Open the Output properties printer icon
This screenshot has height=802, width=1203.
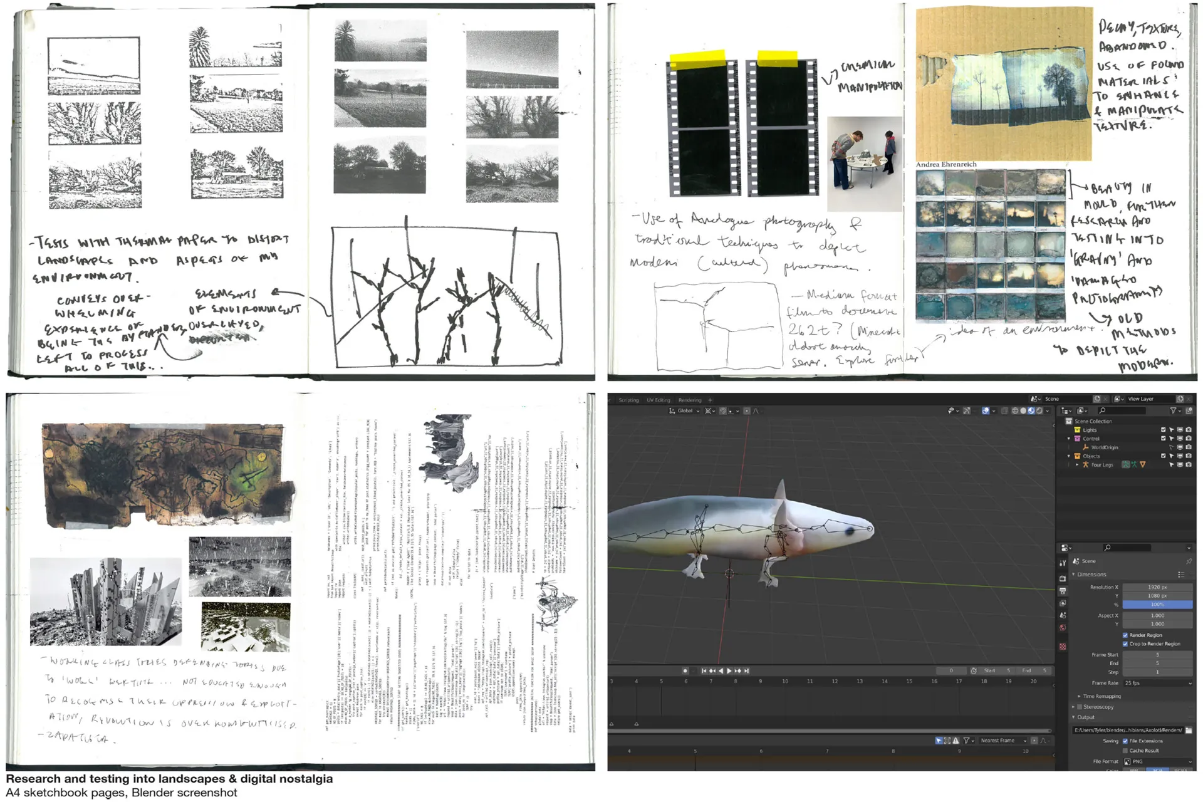coord(1063,591)
